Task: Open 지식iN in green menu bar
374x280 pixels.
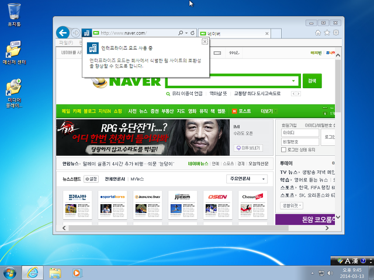Action: 105,111
